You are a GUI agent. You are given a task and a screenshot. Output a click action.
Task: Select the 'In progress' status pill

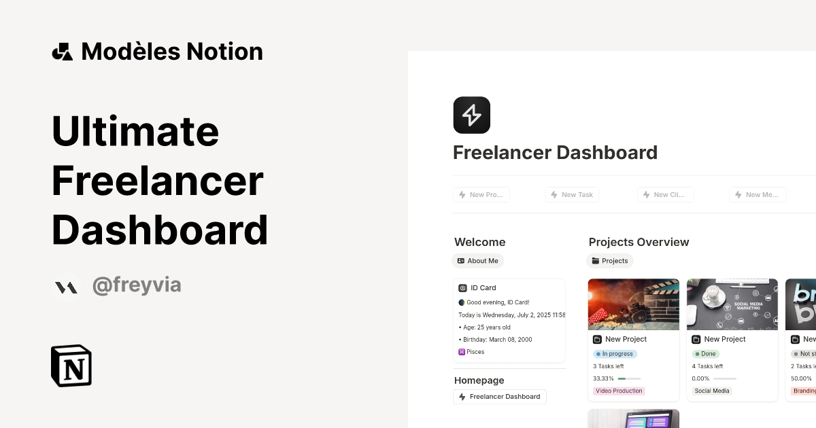[615, 353]
